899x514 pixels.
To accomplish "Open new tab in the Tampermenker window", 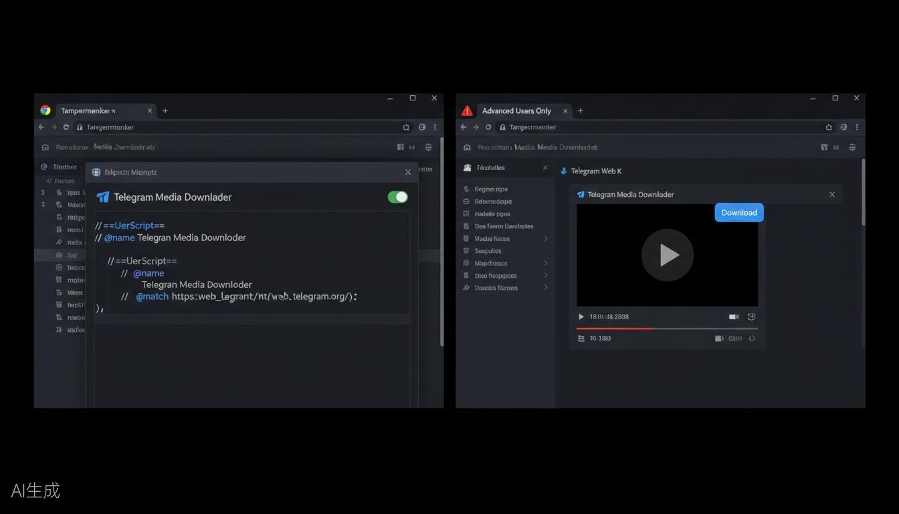I will click(x=165, y=110).
